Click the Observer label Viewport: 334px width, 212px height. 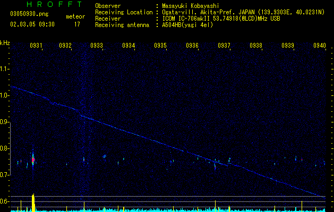pyautogui.click(x=108, y=6)
